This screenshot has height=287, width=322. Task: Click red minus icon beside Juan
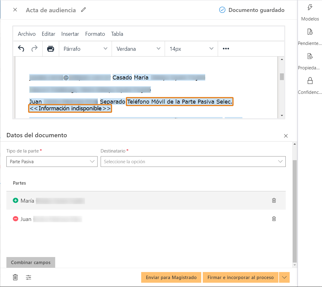pos(16,219)
